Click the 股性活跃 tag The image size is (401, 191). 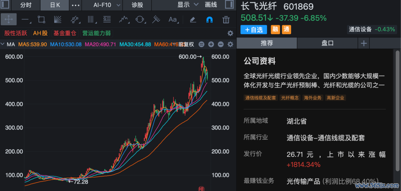(16, 33)
